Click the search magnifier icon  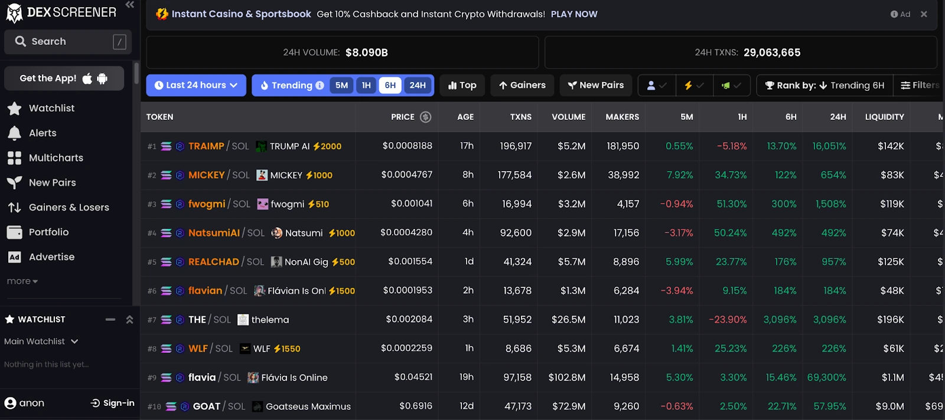point(21,41)
